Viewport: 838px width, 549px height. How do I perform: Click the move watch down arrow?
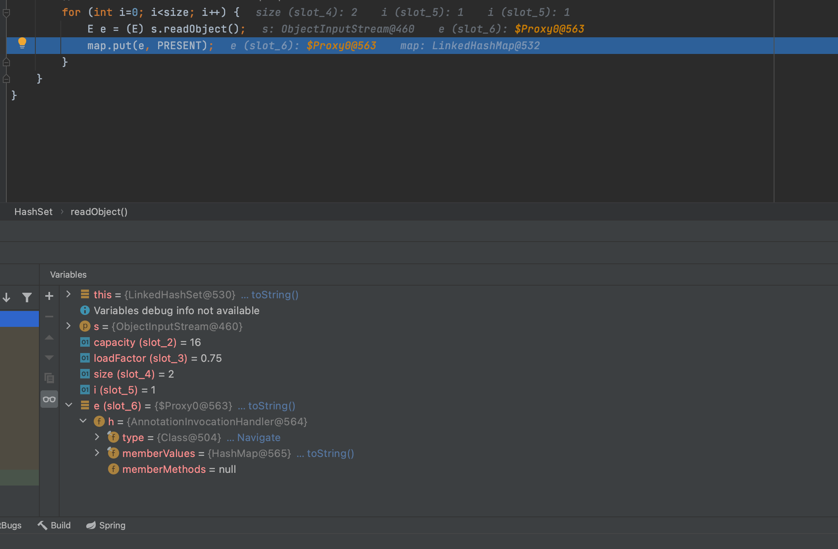click(x=49, y=358)
